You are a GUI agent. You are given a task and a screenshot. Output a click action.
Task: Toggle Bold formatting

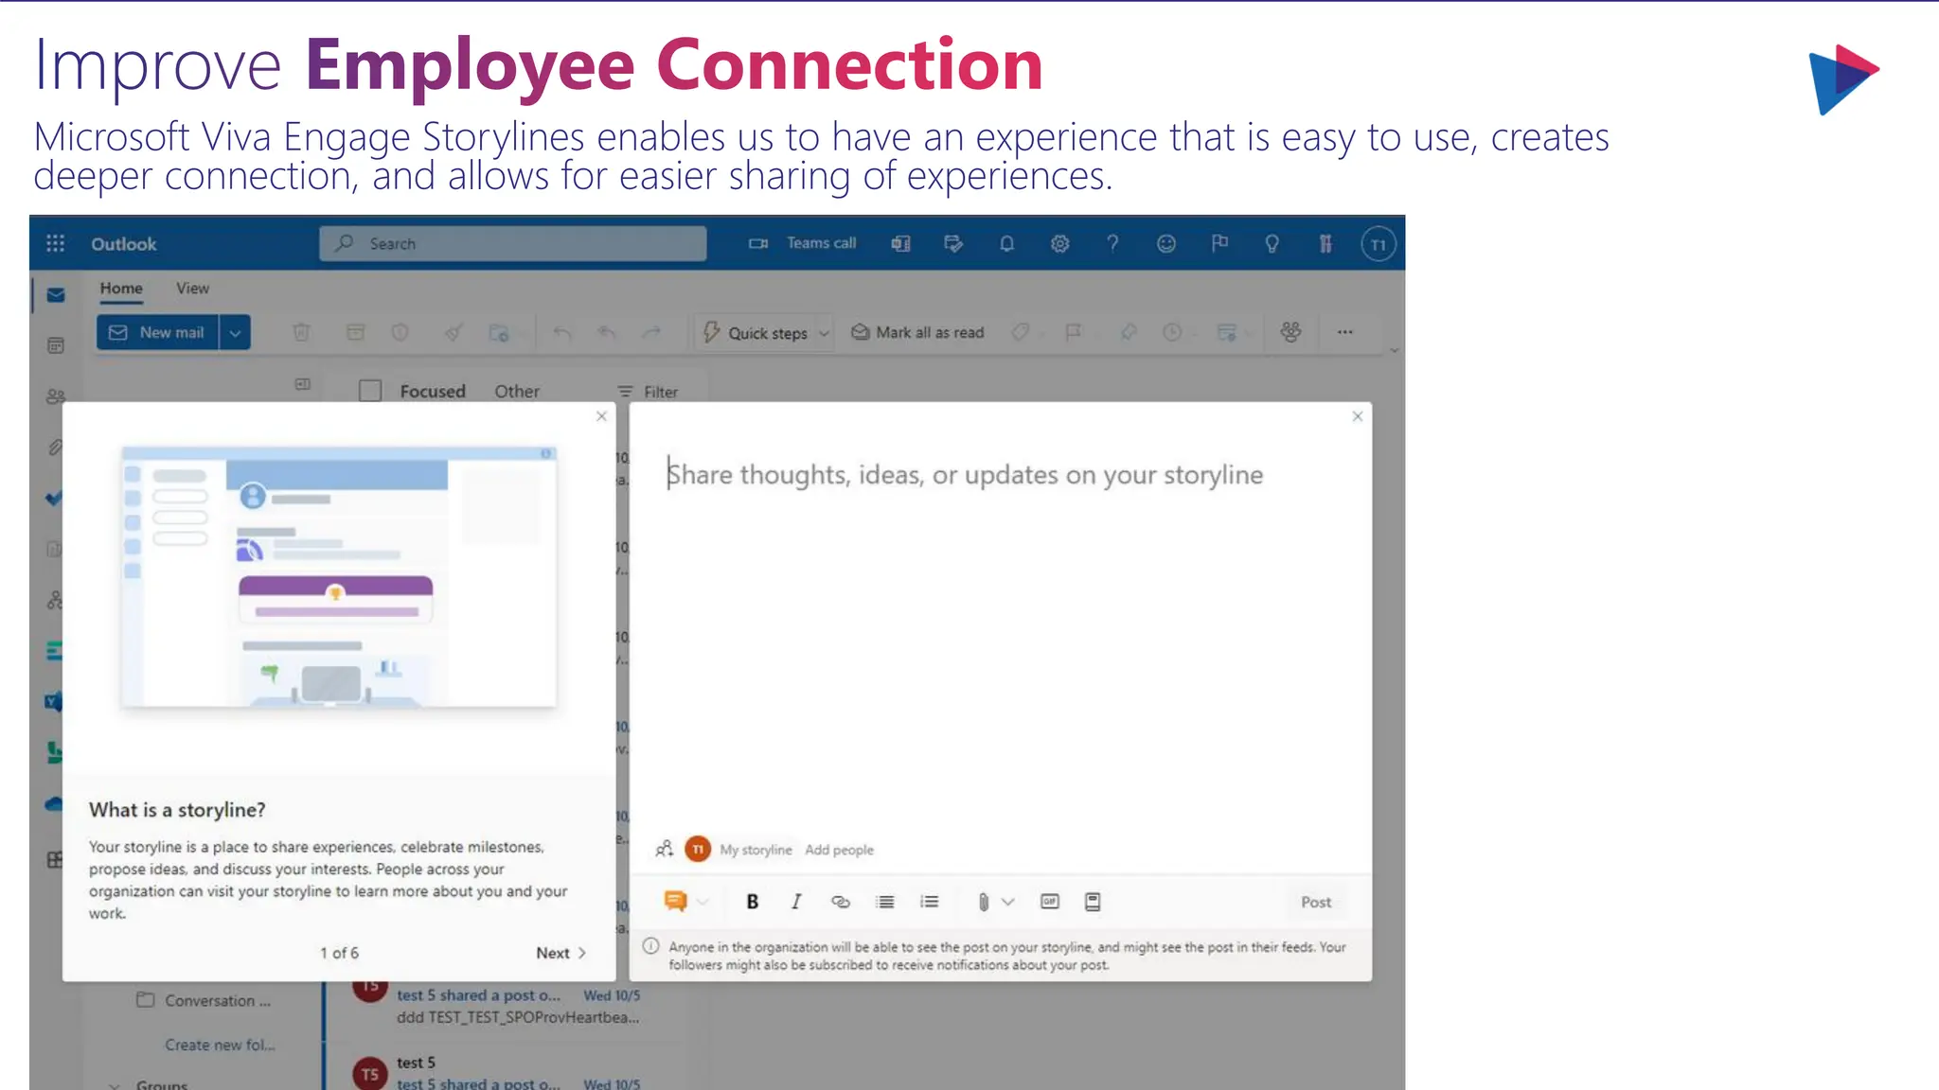coord(753,902)
